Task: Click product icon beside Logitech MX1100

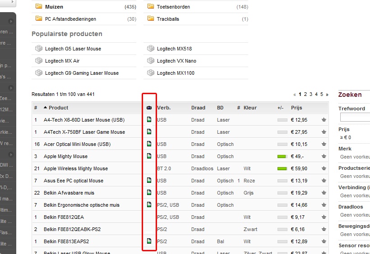Action: point(151,73)
